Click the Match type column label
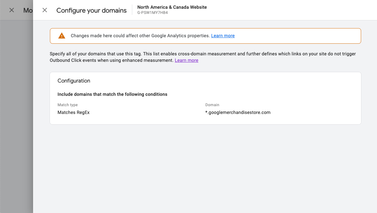The width and height of the screenshot is (377, 213). (x=67, y=105)
